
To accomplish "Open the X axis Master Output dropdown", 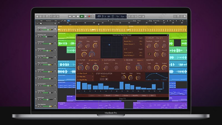I will point(129,44).
